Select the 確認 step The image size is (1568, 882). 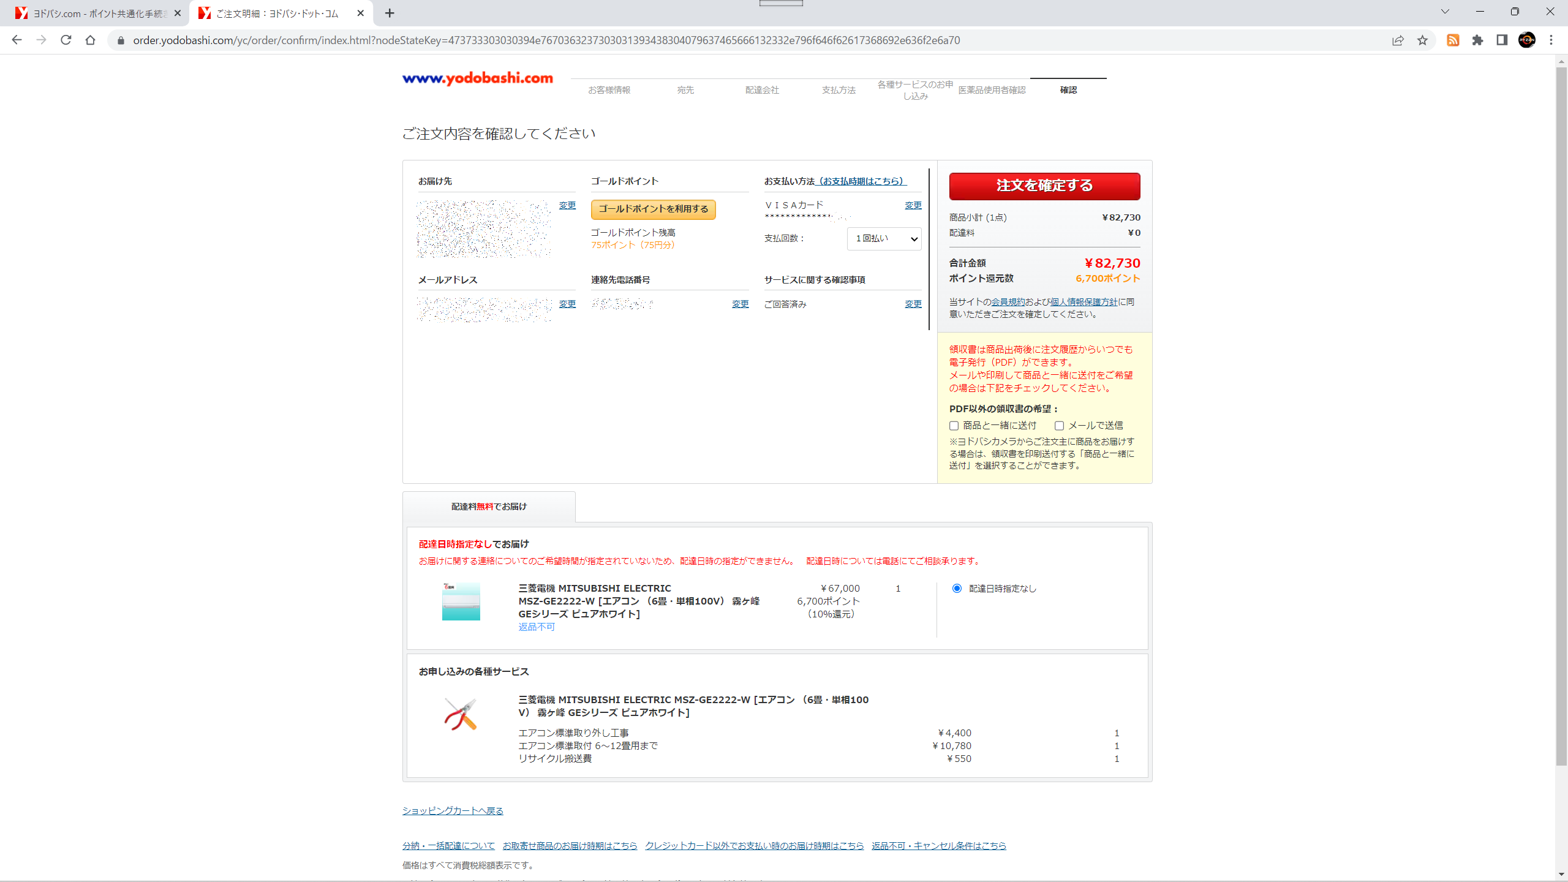point(1068,90)
